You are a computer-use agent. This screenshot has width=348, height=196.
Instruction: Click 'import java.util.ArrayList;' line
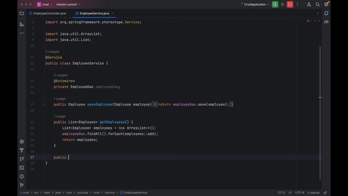(x=73, y=34)
